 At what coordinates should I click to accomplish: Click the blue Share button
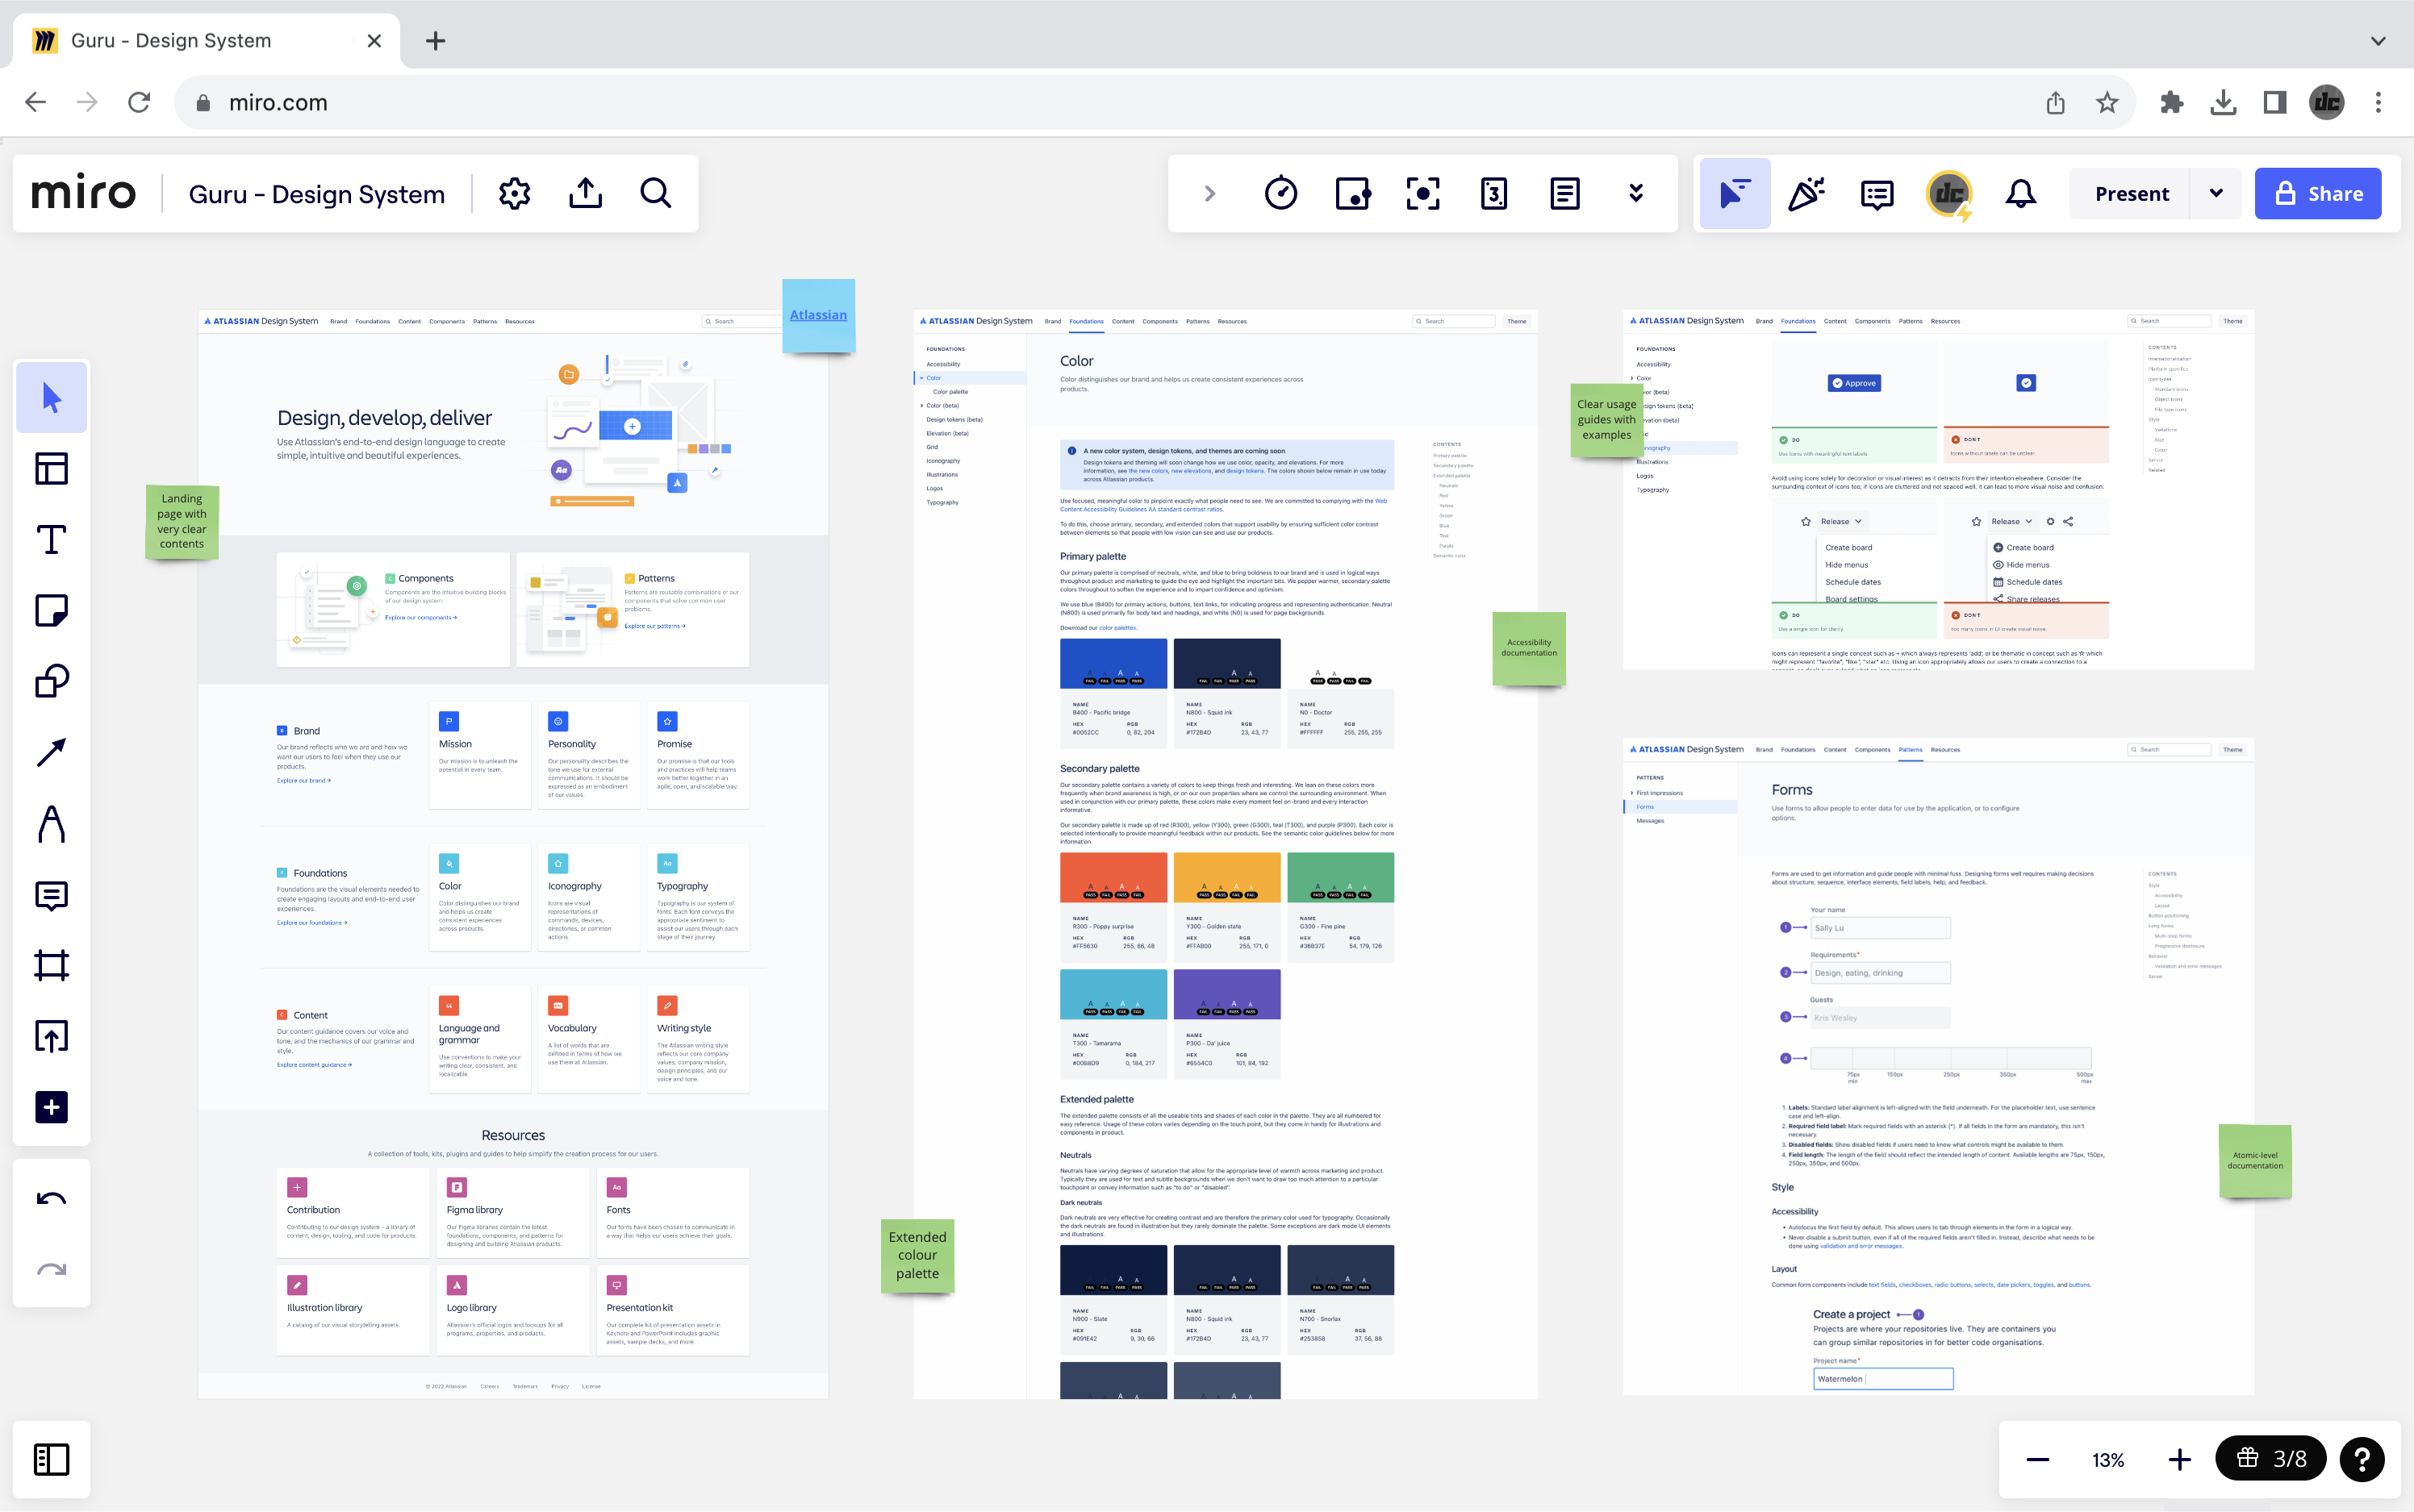pyautogui.click(x=2318, y=193)
